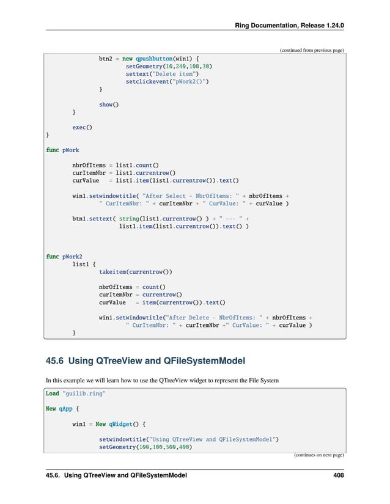Click the line "curValue = item(currentrow()).text()"
Screen dimensions: 390x504
(x=162, y=302)
